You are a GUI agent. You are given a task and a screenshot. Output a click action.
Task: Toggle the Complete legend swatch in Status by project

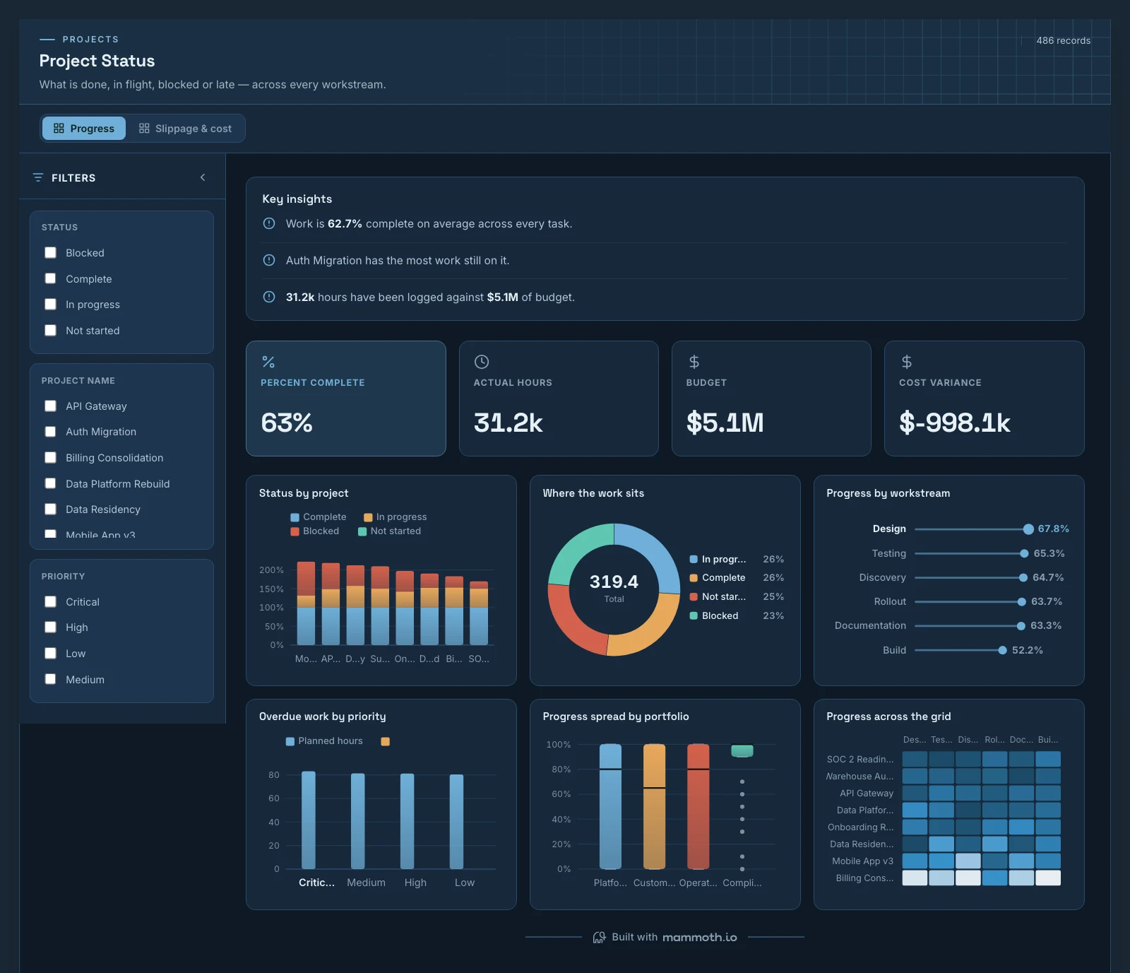[295, 517]
